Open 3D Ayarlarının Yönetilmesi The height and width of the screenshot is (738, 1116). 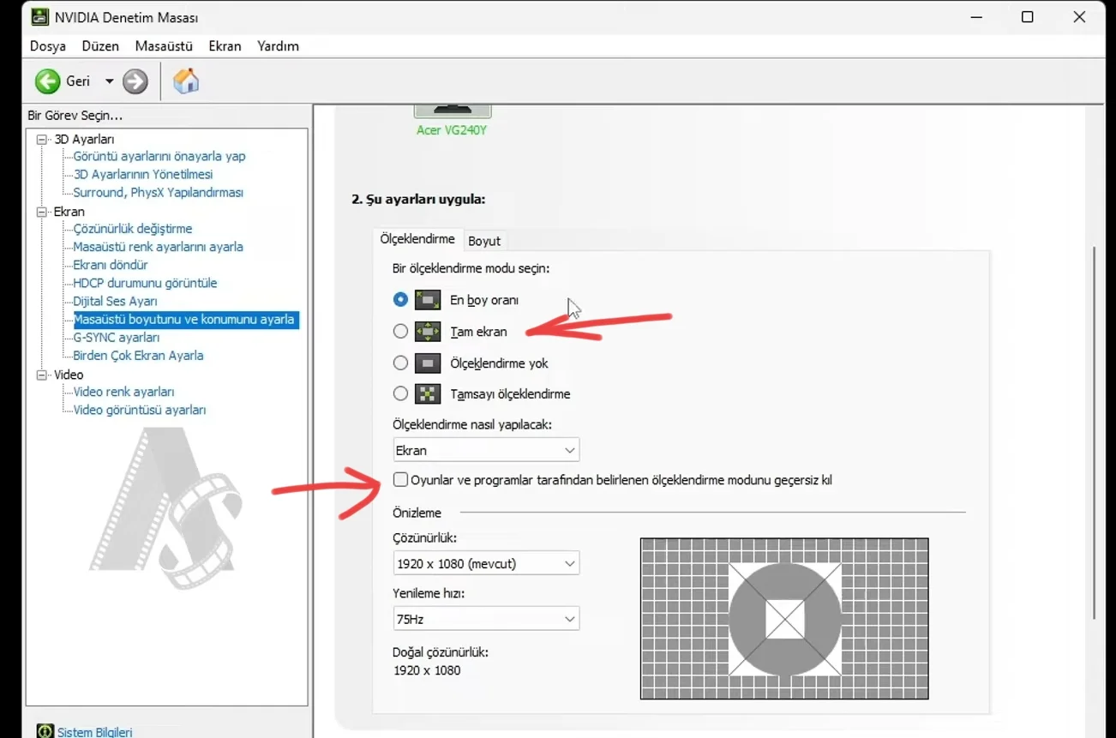pos(143,174)
